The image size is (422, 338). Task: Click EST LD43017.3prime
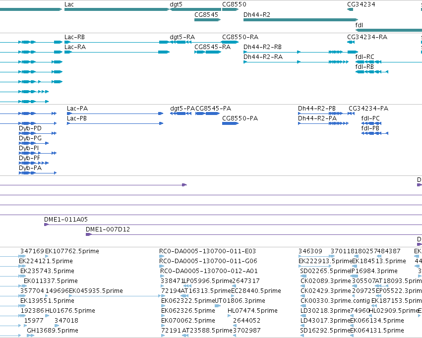tap(325, 321)
